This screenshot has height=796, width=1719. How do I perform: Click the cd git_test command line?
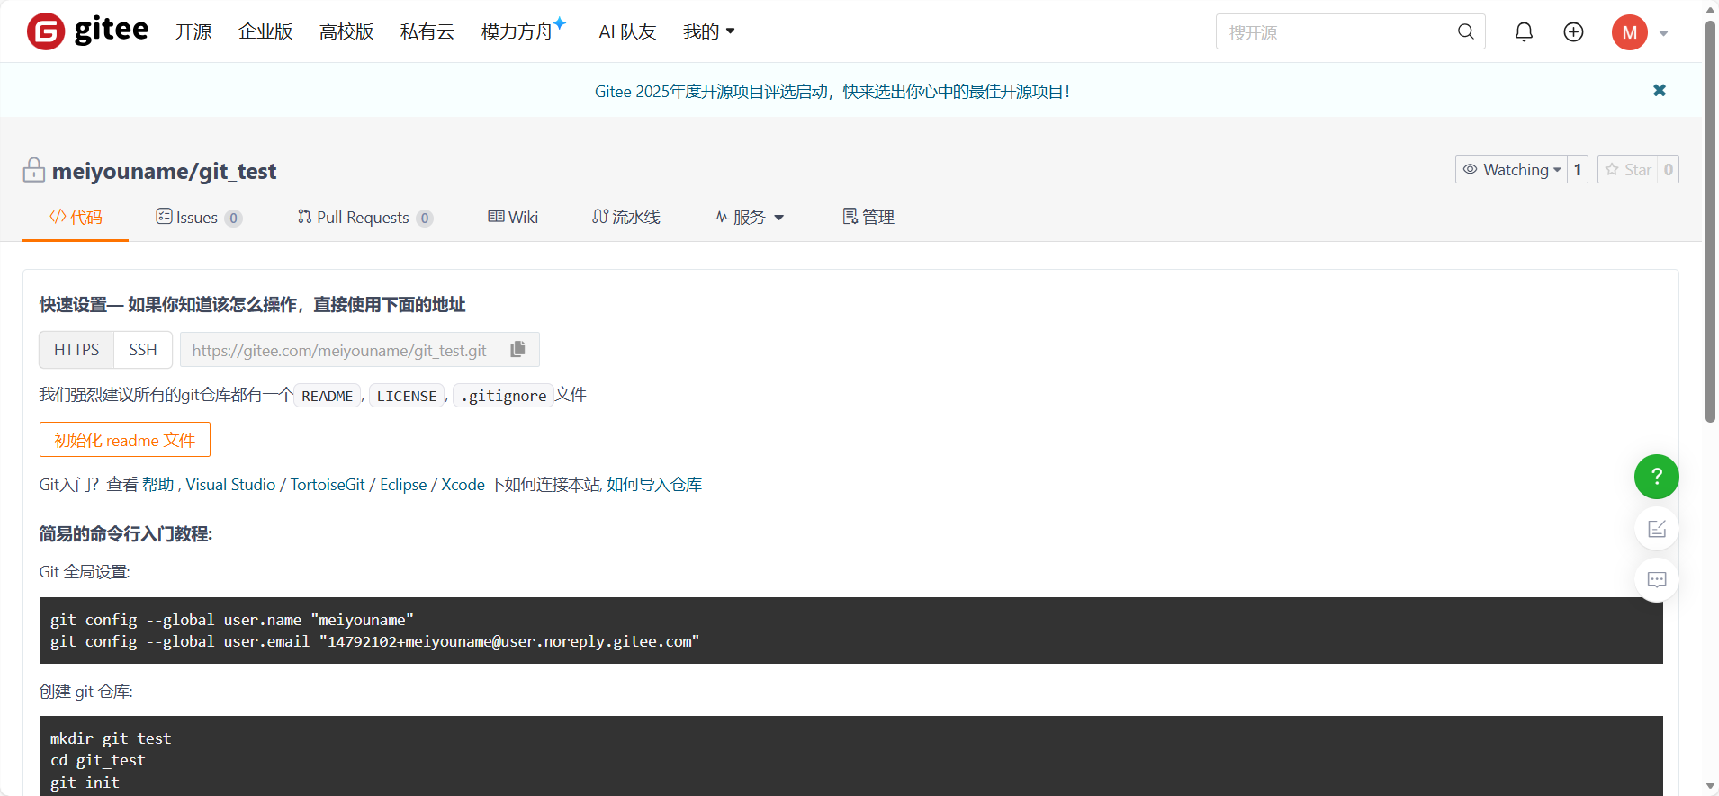tap(98, 760)
